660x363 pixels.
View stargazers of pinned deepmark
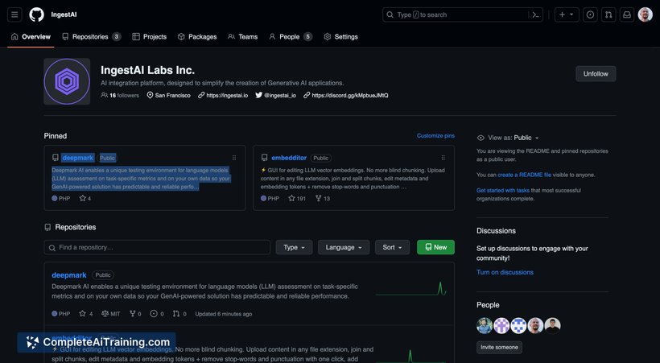click(x=85, y=198)
